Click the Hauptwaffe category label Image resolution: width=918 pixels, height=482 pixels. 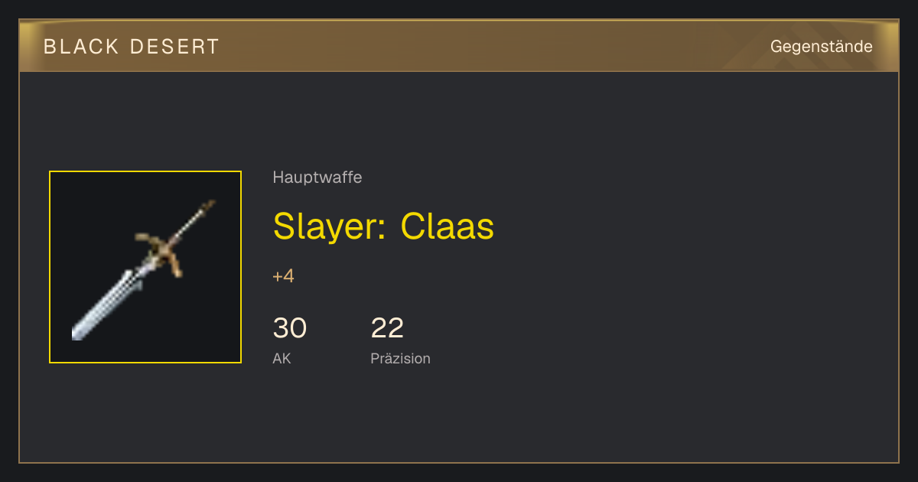click(317, 177)
